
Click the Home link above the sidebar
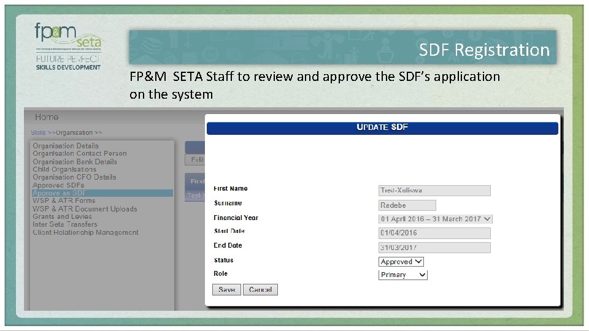(47, 117)
